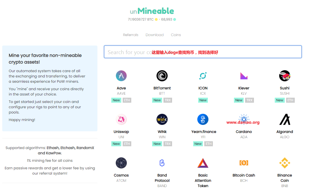Click the ETH tag under Aave

click(x=127, y=100)
